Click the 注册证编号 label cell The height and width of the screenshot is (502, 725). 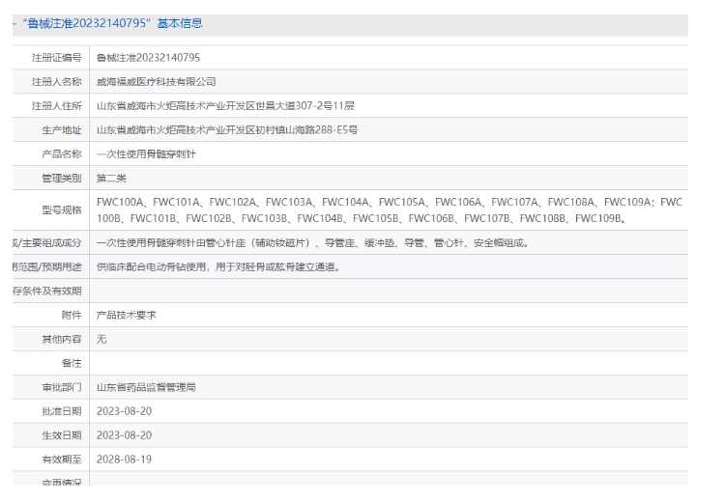pos(56,58)
